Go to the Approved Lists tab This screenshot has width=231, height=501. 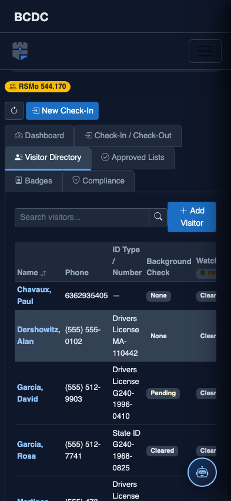pyautogui.click(x=133, y=158)
